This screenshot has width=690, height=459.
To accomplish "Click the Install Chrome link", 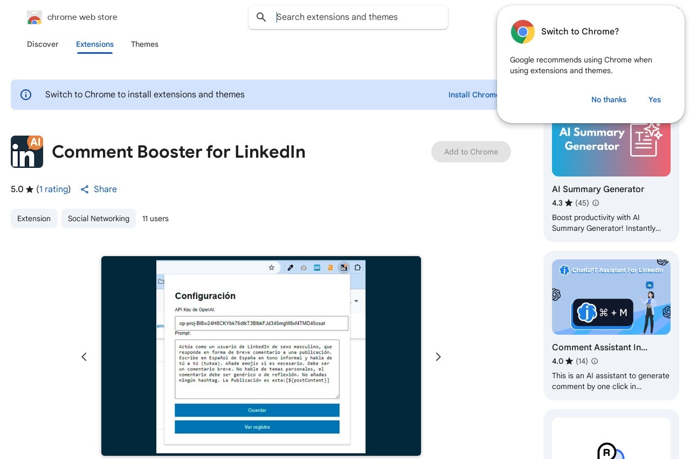I will pyautogui.click(x=473, y=95).
